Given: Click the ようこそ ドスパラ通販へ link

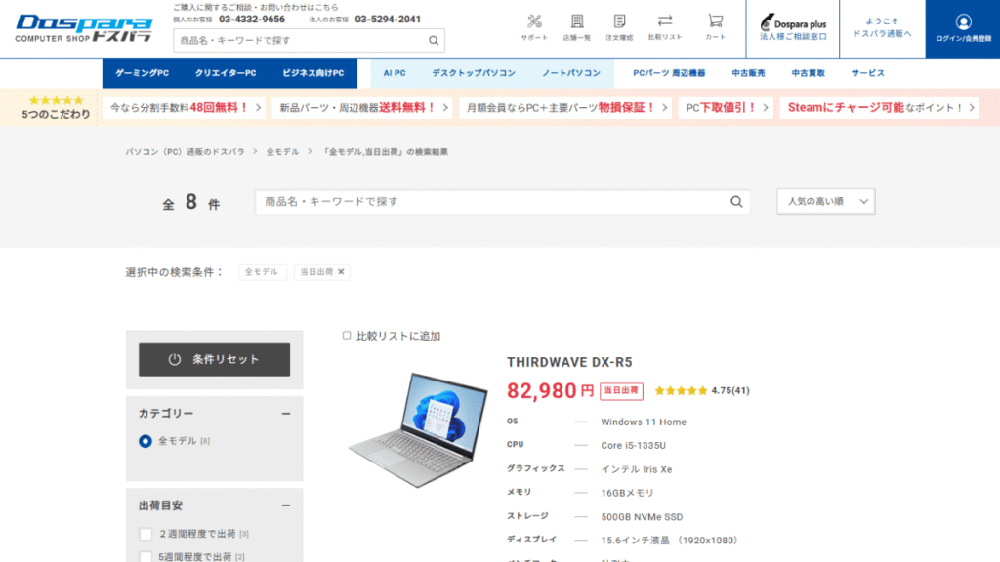Looking at the screenshot, I should pyautogui.click(x=882, y=28).
